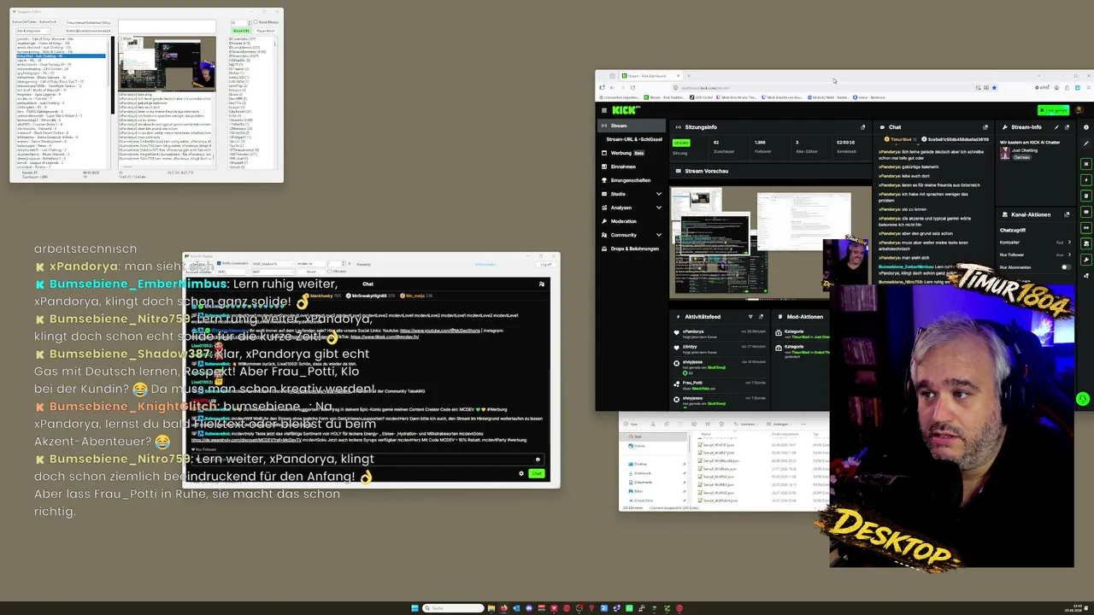
Task: Click the German language tag in Stream-Info
Action: coord(1021,158)
